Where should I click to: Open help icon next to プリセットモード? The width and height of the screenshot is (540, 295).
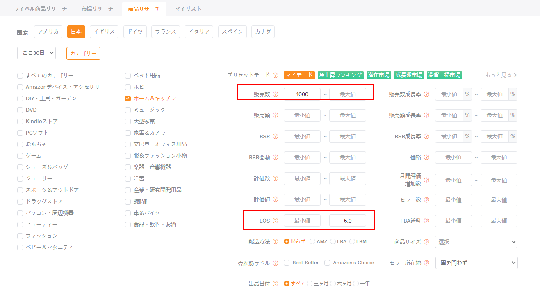(276, 75)
